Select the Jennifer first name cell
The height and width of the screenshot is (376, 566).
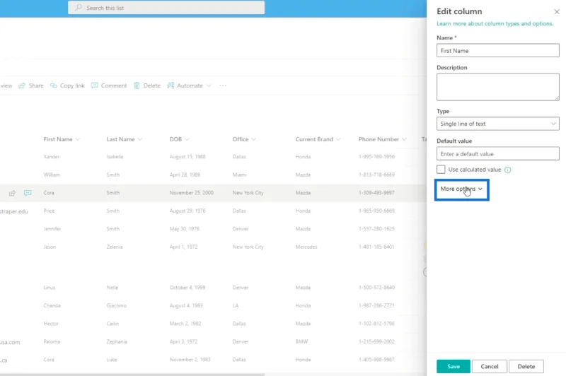coord(52,229)
